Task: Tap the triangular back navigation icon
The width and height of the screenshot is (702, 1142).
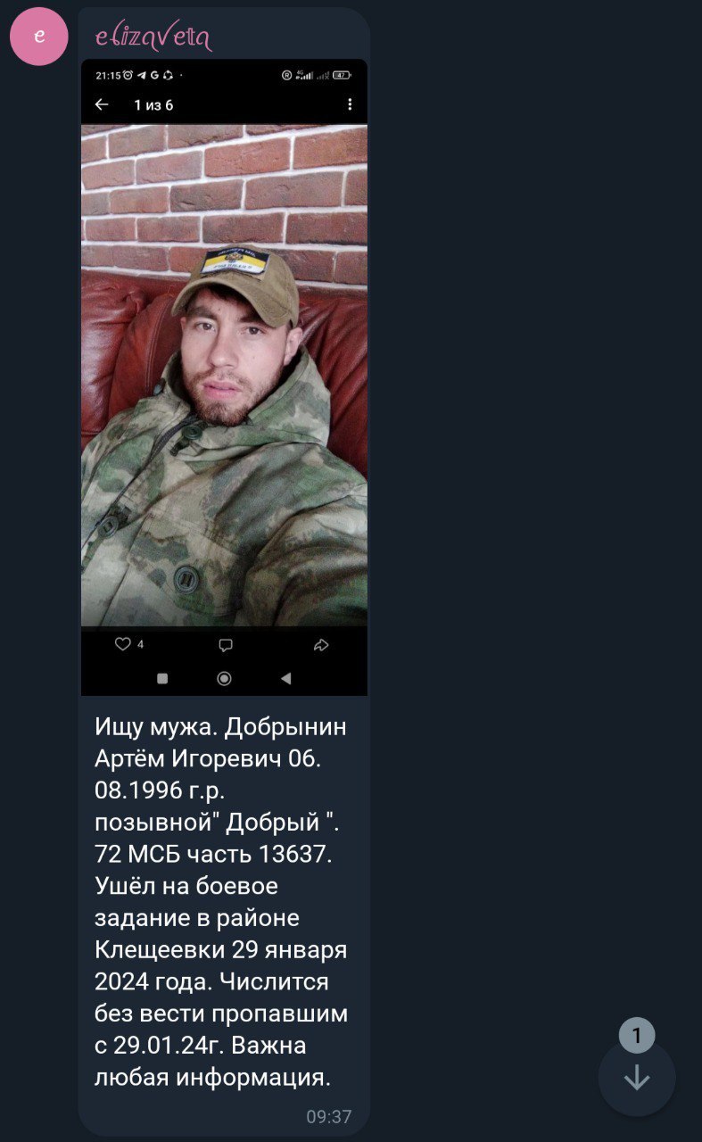Action: (285, 678)
